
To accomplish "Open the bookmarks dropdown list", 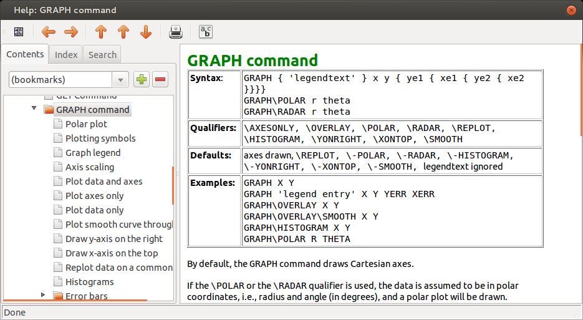I will 120,79.
